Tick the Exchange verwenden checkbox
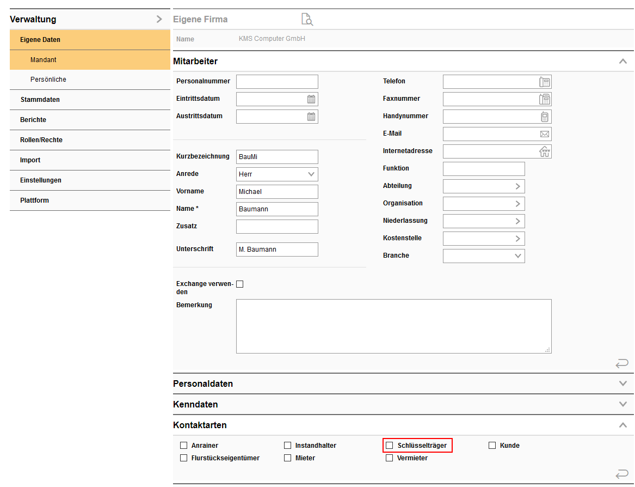 coord(240,284)
